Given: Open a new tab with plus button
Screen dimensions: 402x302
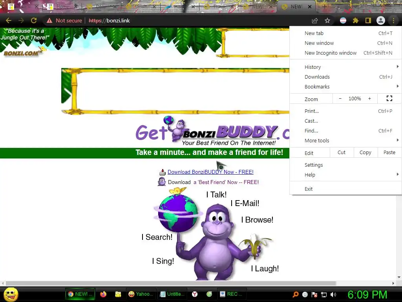Looking at the screenshot, I should pyautogui.click(x=324, y=7).
